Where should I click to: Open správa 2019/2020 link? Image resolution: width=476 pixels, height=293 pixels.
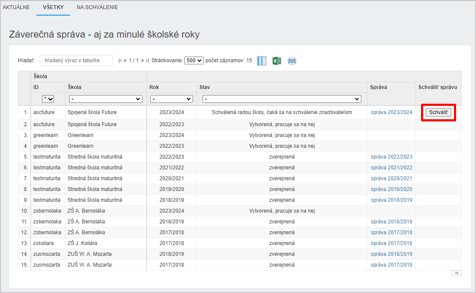tap(391, 189)
